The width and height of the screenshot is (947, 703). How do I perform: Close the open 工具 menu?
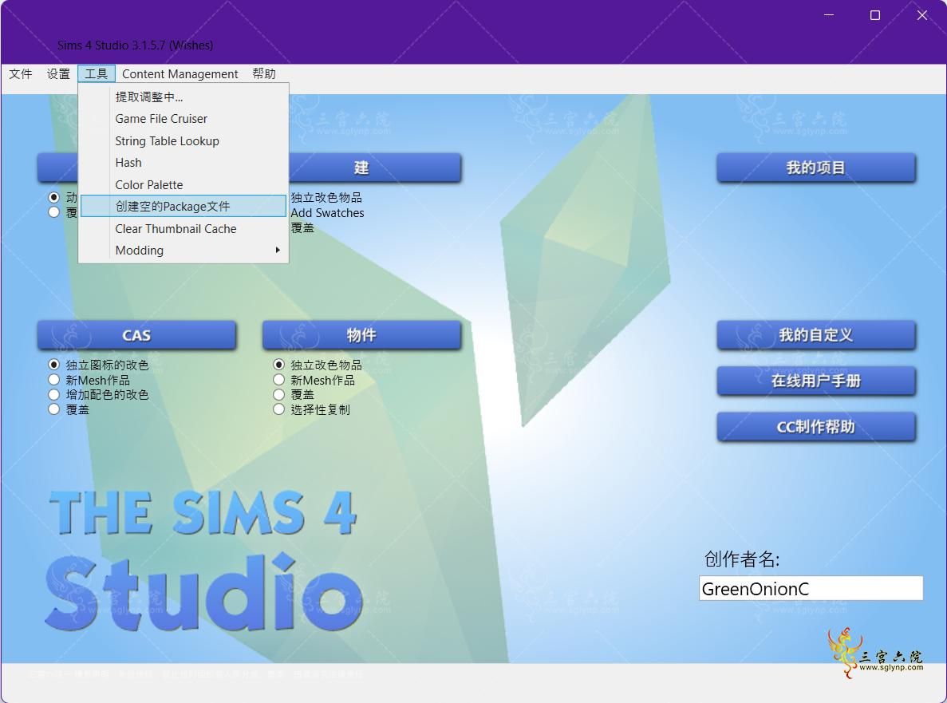click(96, 73)
